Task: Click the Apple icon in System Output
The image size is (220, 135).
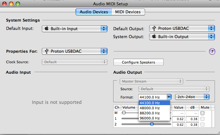Action: [154, 37]
